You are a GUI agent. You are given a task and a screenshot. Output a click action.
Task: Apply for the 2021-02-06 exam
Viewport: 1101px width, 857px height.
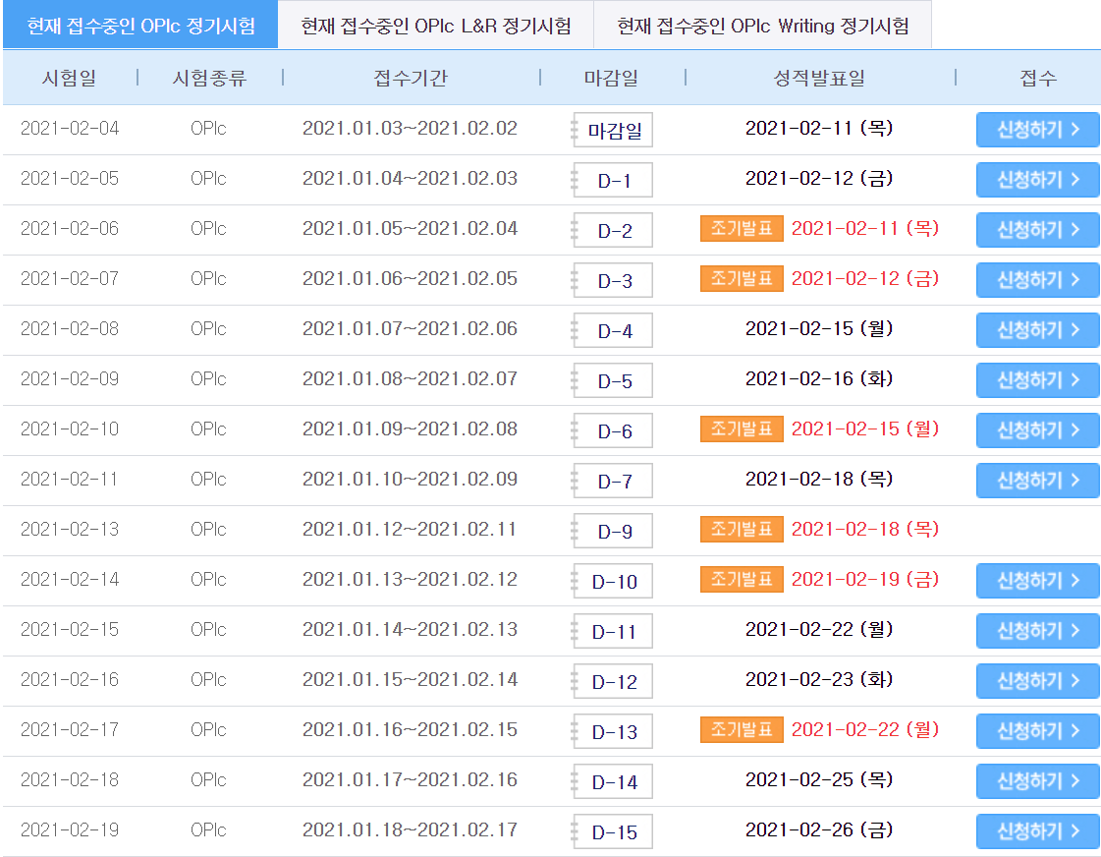1037,230
